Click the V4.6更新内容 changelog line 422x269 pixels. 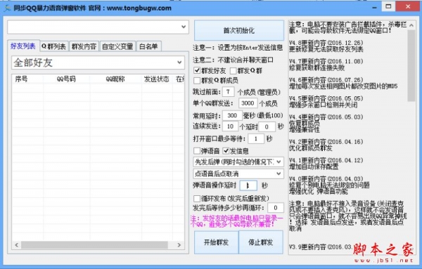pyautogui.click(x=326, y=80)
